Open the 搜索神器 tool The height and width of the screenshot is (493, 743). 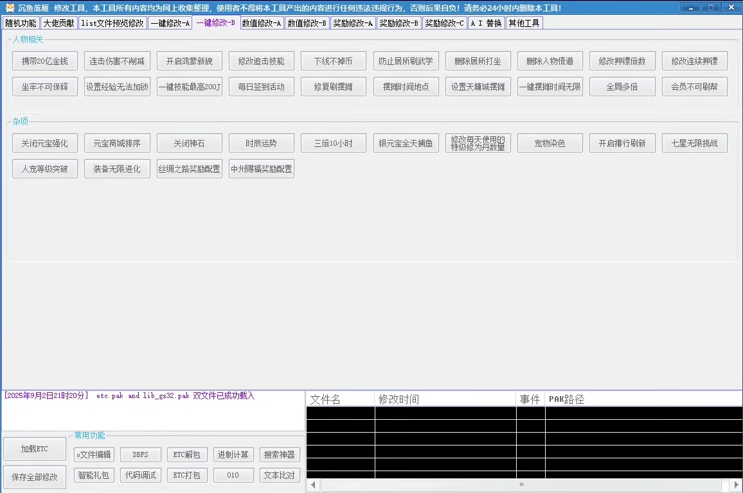280,454
